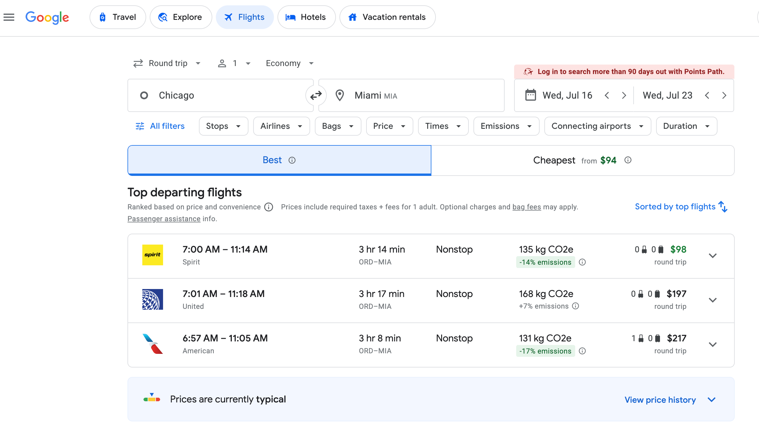Click the United airline logo

click(x=153, y=299)
